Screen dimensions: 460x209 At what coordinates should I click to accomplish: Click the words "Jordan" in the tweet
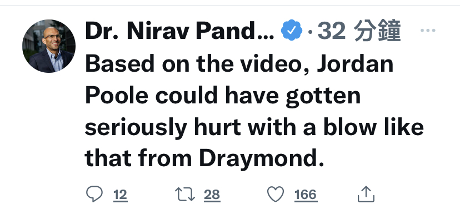[355, 64]
